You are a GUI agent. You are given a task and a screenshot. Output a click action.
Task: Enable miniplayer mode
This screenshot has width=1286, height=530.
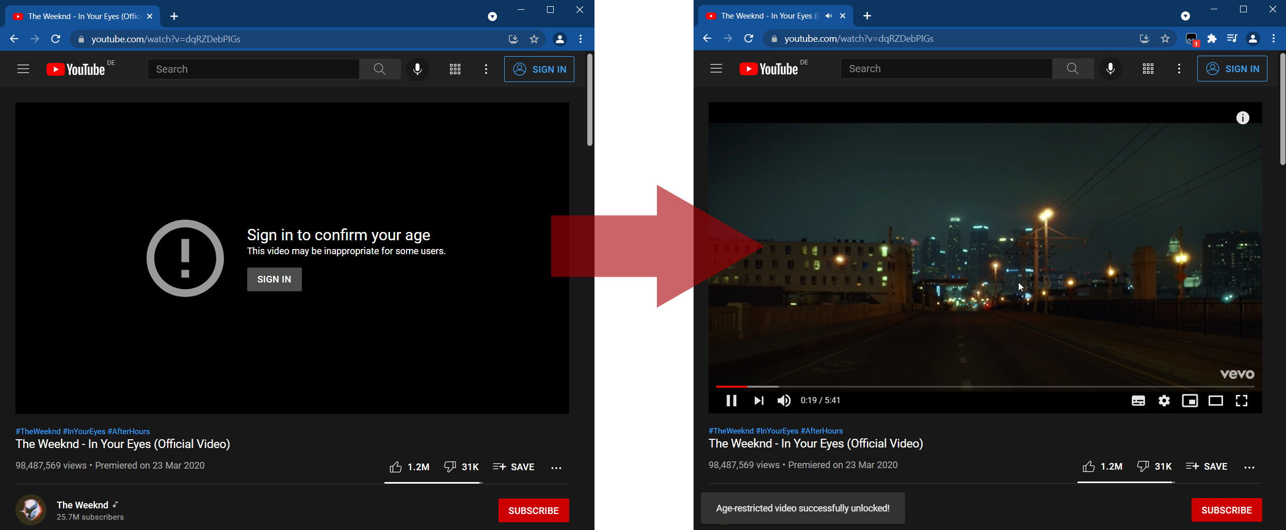click(1190, 401)
